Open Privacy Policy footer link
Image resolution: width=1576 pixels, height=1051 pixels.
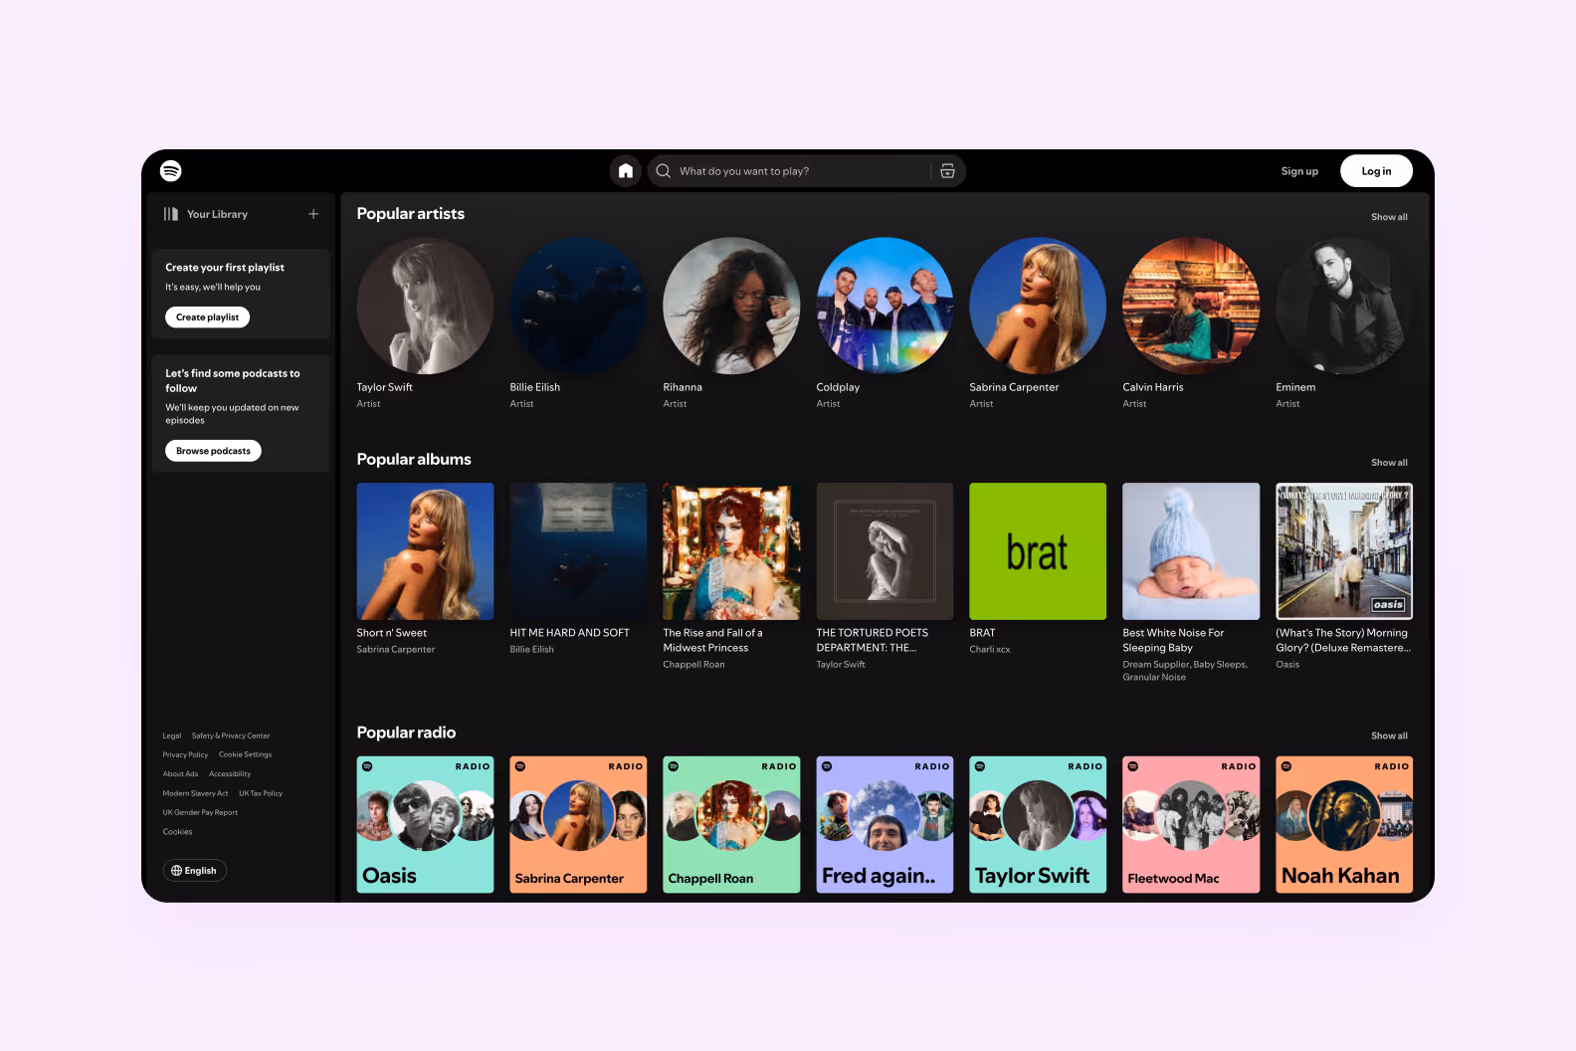[x=185, y=755]
